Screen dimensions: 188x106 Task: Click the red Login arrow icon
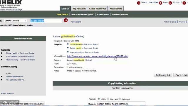[x=161, y=3]
